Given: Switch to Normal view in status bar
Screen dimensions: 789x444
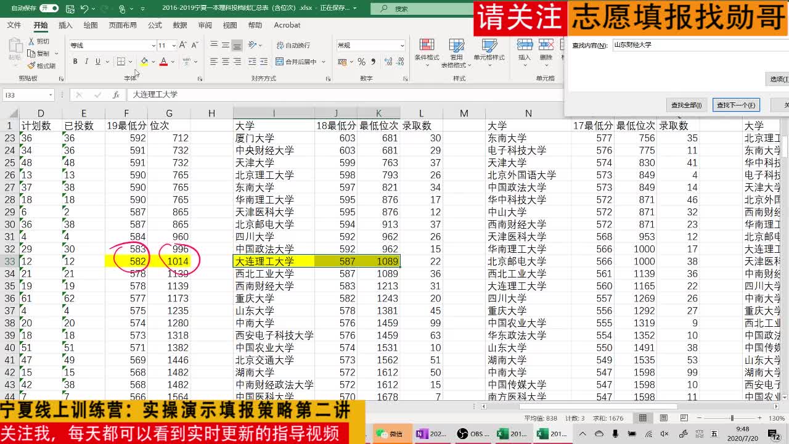Looking at the screenshot, I should pos(642,418).
